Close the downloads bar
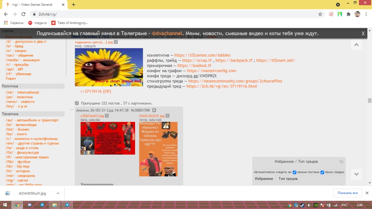This screenshot has height=209, width=372. (x=367, y=193)
